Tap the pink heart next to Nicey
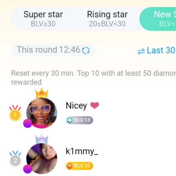 pos(95,106)
